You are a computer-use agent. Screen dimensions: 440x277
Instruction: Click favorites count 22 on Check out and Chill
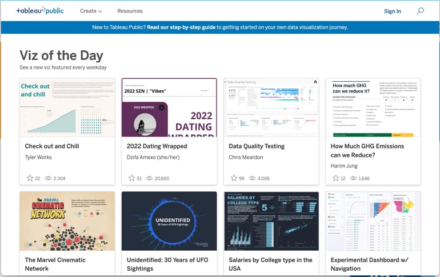click(x=38, y=178)
